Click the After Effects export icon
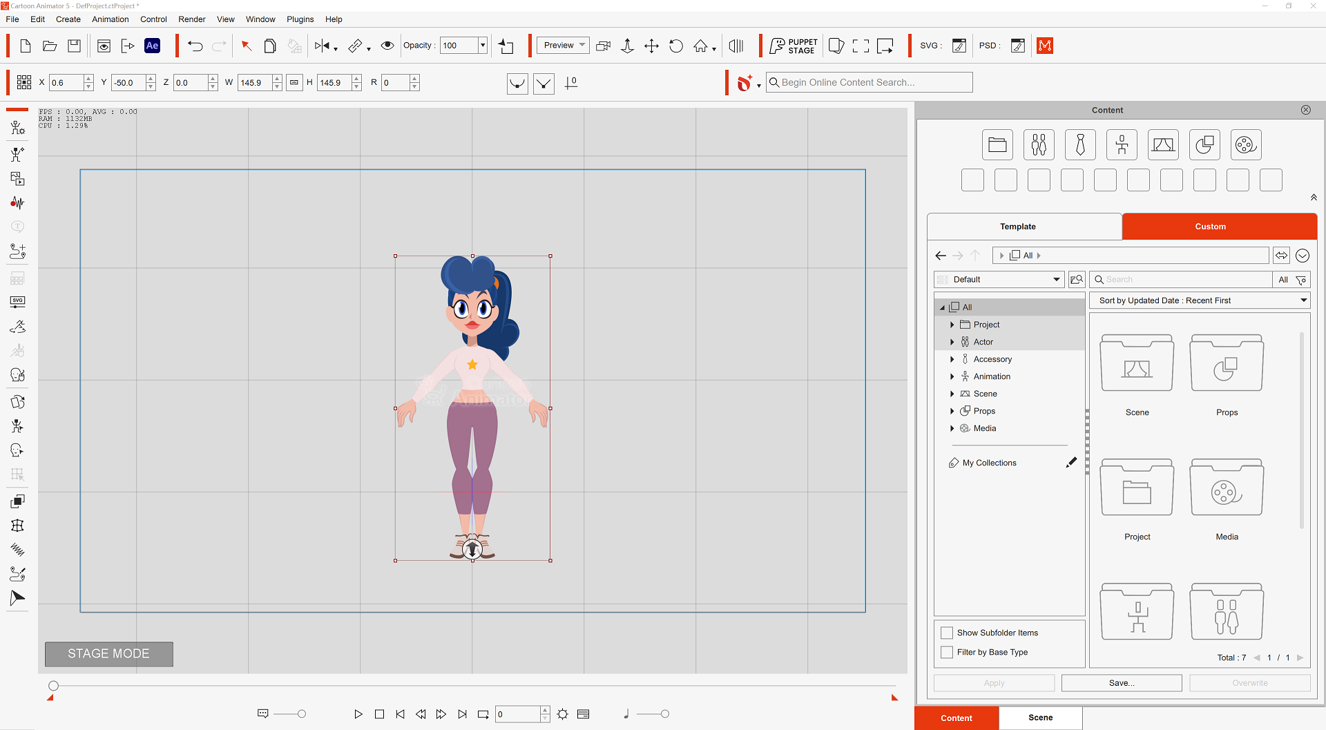 point(152,46)
